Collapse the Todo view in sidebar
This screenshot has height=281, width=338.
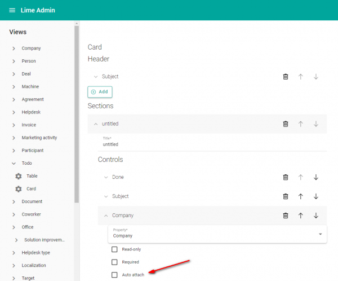coord(14,163)
